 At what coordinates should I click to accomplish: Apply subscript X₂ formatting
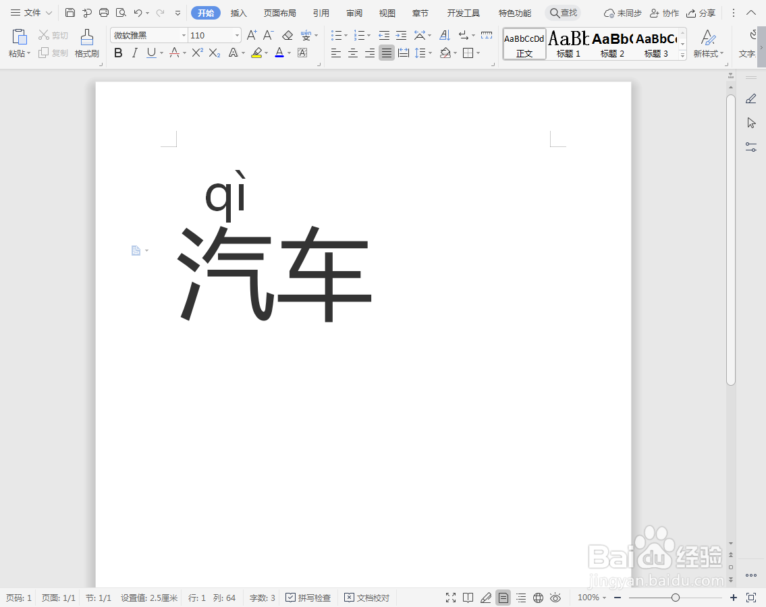coord(215,53)
